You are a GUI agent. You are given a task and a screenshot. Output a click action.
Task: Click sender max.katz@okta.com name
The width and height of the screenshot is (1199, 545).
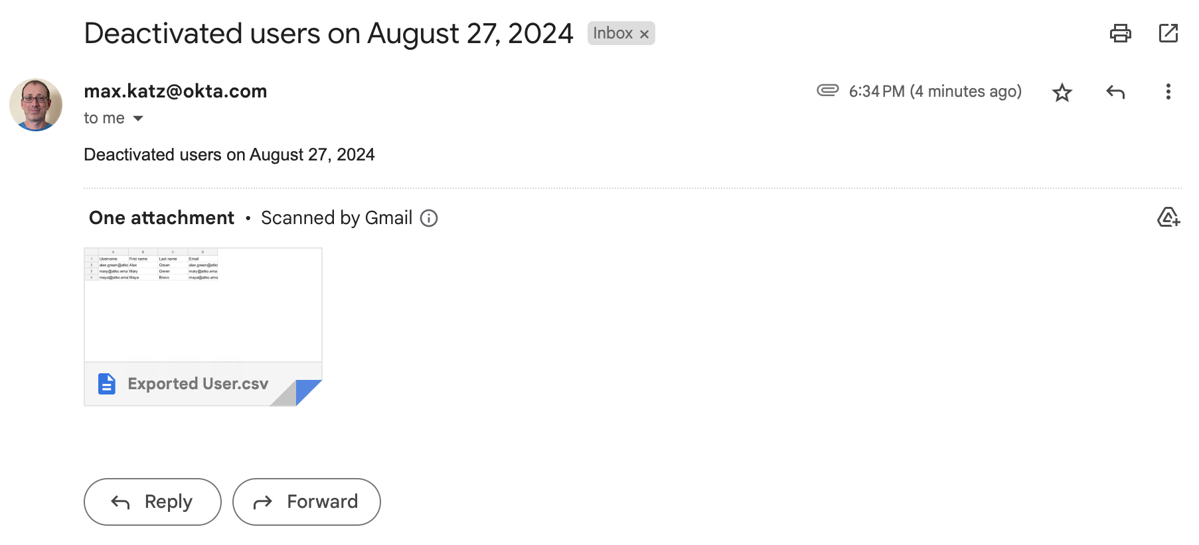click(x=175, y=91)
